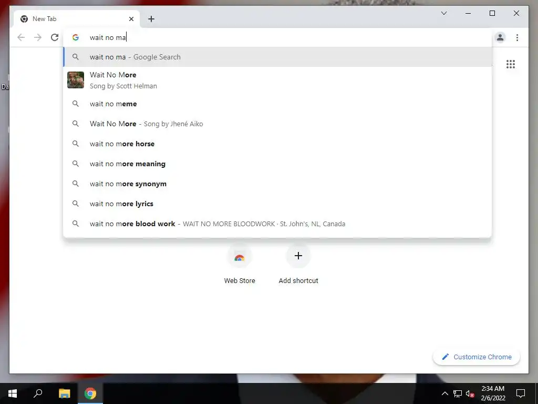Expand the tab search chevron
The image size is (538, 404).
point(443,13)
